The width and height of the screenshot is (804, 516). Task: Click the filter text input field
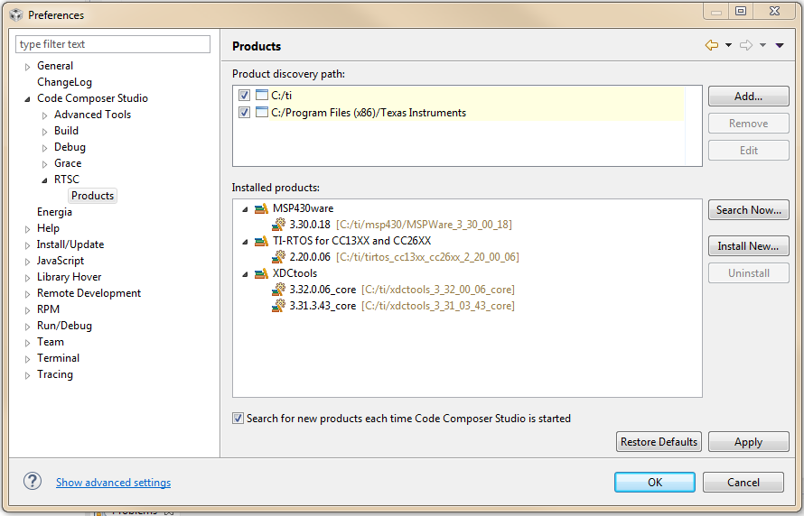tap(113, 44)
